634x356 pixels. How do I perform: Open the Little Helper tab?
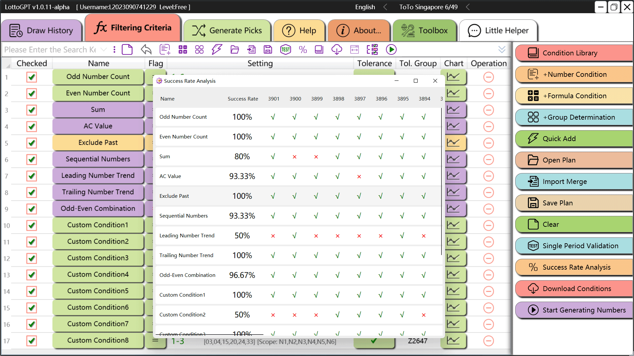(x=498, y=31)
